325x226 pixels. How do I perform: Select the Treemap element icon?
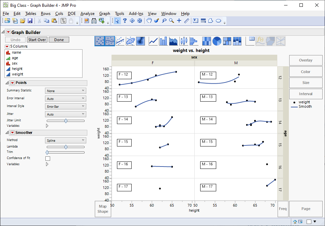(x=227, y=41)
